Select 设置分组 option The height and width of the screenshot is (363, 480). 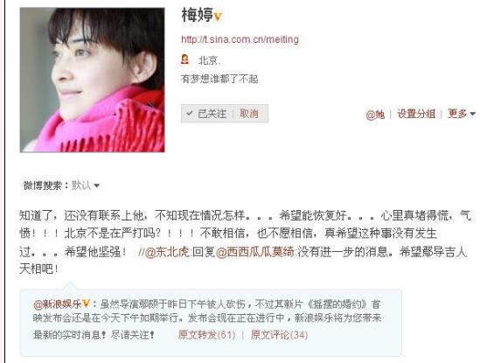pyautogui.click(x=416, y=114)
